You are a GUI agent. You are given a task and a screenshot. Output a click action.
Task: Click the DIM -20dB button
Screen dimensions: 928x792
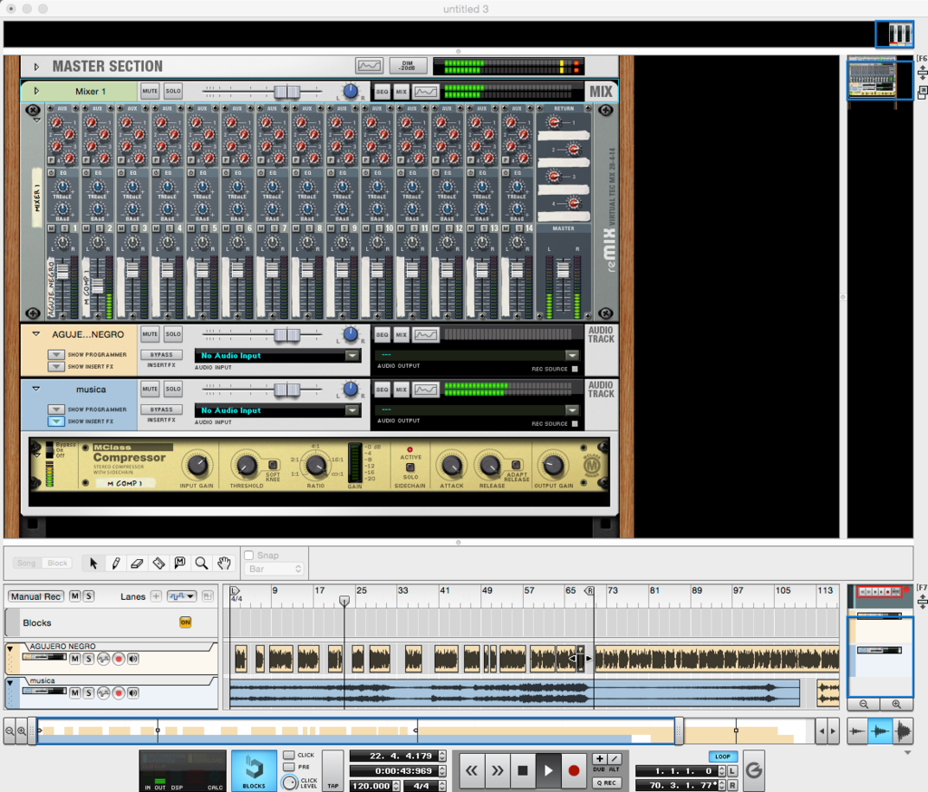(408, 66)
